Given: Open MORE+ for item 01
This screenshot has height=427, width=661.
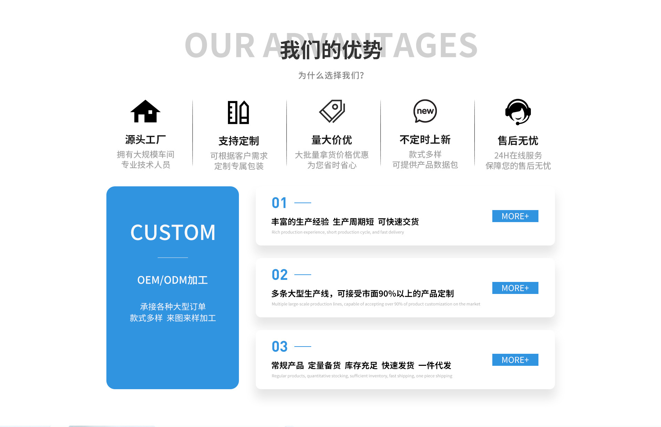Looking at the screenshot, I should coord(515,216).
